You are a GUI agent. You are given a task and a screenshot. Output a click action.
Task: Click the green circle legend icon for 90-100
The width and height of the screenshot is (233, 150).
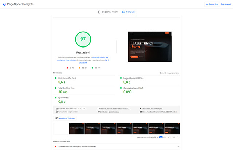pos(92,68)
